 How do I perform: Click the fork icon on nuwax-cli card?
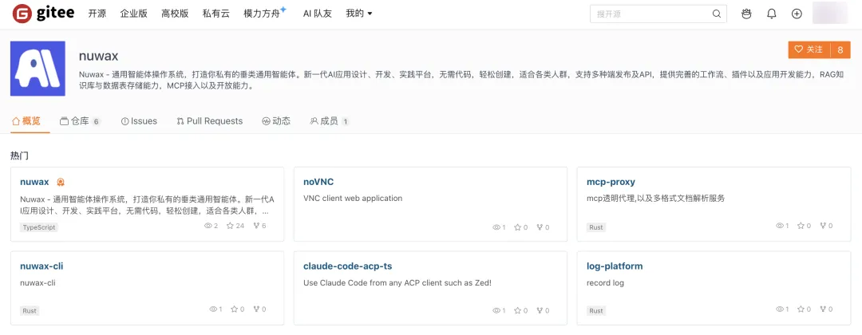pyautogui.click(x=256, y=309)
